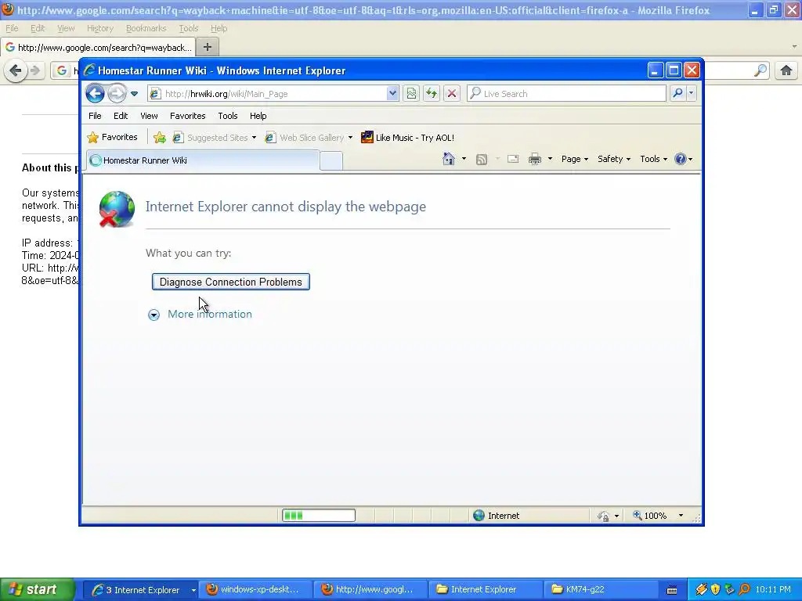Click the IE Home house icon

pyautogui.click(x=449, y=159)
